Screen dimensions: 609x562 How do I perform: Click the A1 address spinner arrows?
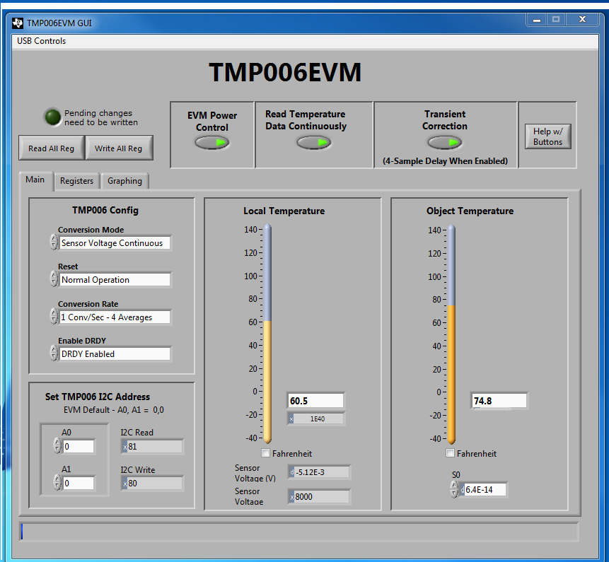(57, 482)
